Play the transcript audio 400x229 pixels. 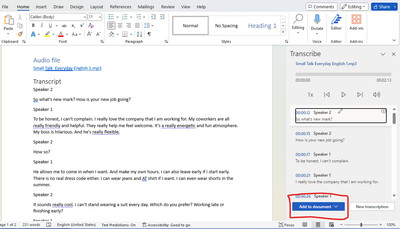(x=343, y=95)
